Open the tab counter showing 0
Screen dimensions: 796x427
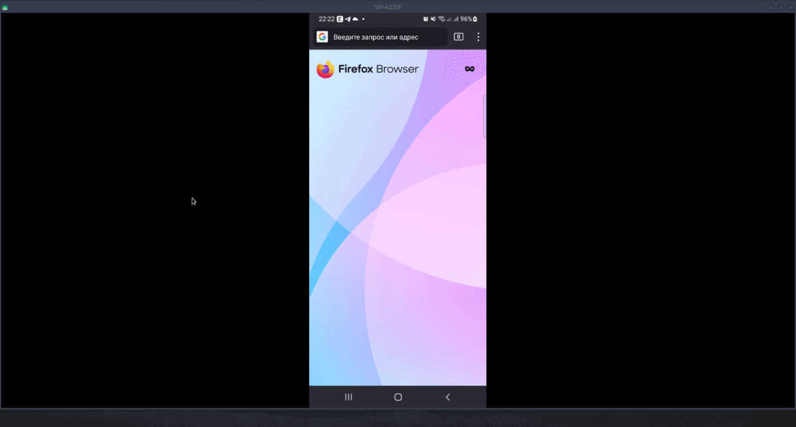click(458, 37)
